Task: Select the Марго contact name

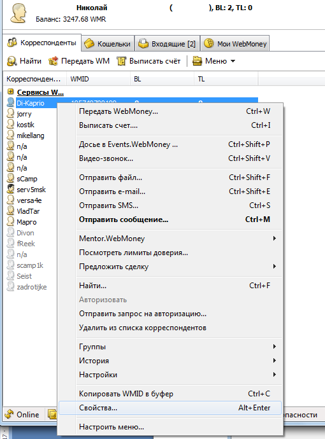Action: point(27,222)
